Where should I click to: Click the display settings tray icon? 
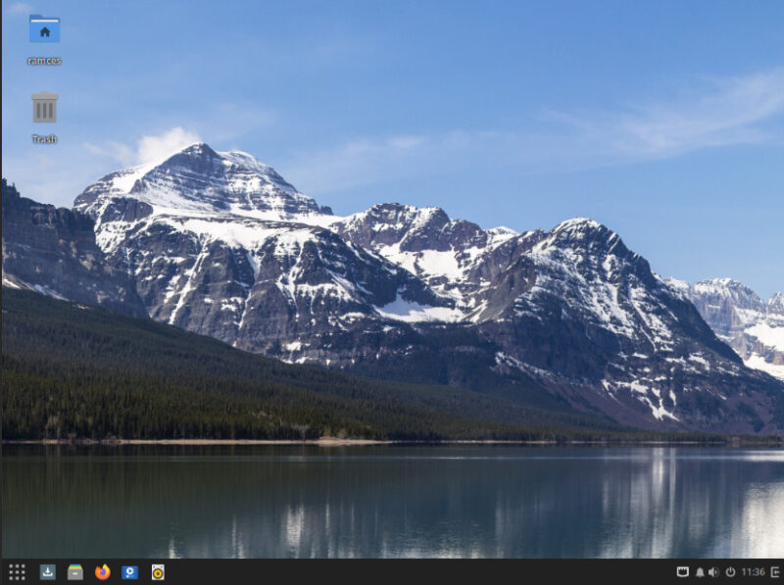[x=683, y=571]
